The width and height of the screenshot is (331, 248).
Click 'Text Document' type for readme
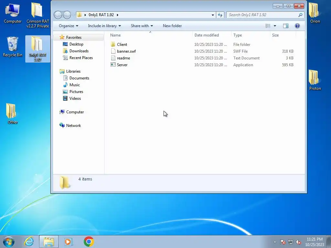coord(246,58)
